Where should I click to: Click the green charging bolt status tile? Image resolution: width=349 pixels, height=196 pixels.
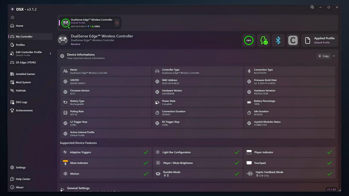264,41
